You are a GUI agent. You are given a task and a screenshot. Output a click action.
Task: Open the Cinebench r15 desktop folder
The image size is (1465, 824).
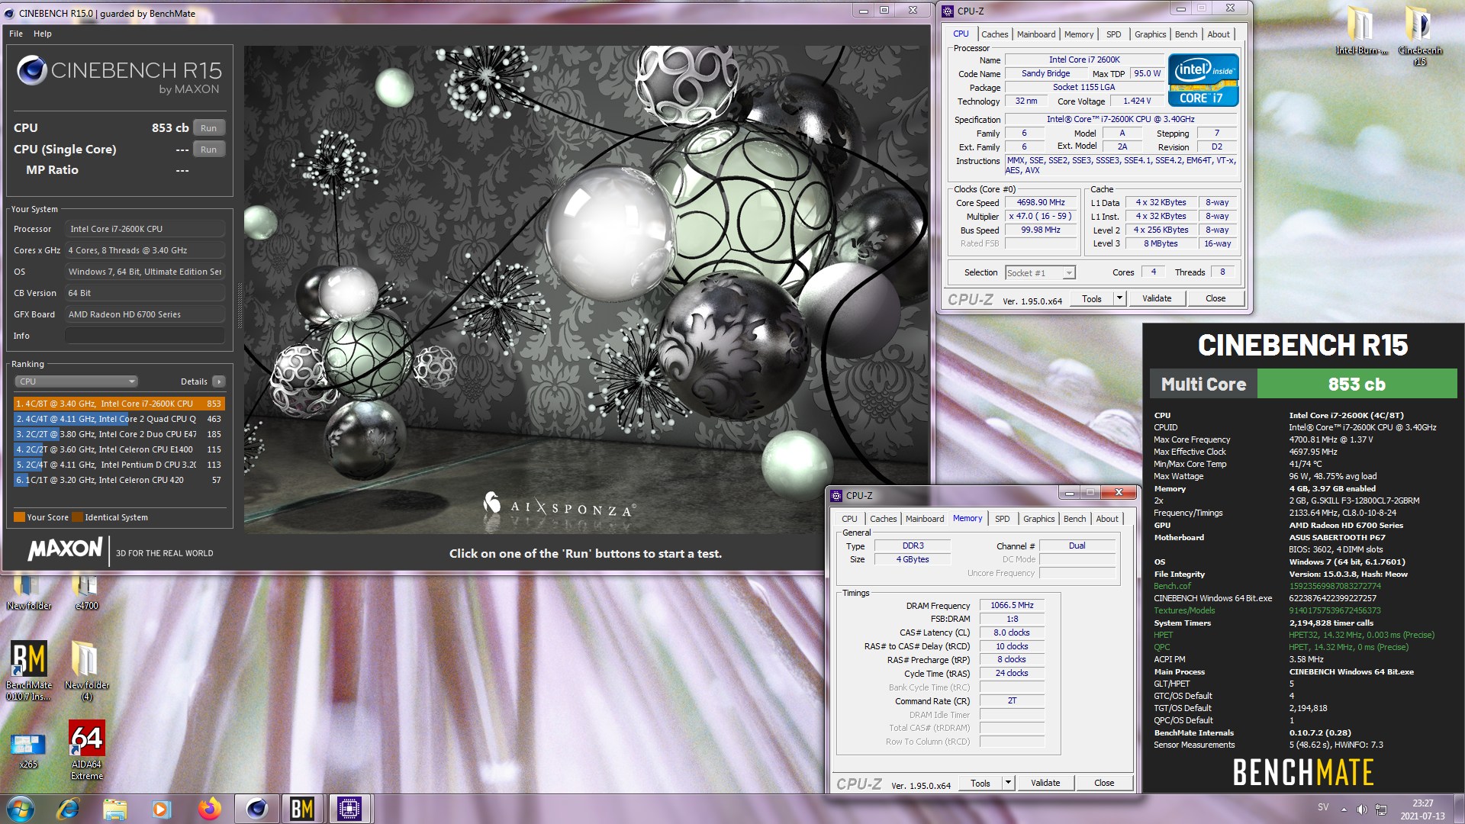tap(1419, 34)
